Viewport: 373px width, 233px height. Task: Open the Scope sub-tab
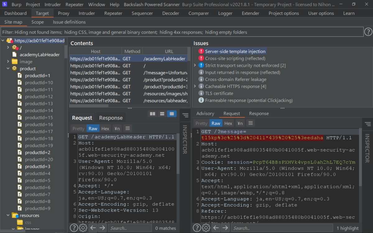(38, 22)
